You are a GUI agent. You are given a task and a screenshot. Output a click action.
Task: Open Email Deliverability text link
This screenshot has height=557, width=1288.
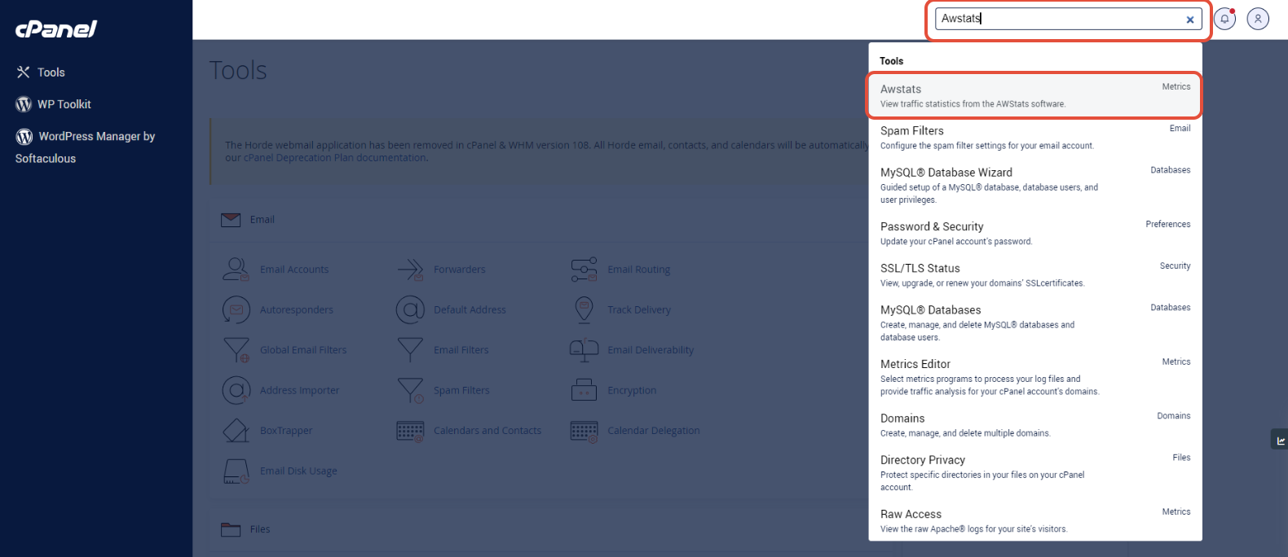[x=651, y=350]
